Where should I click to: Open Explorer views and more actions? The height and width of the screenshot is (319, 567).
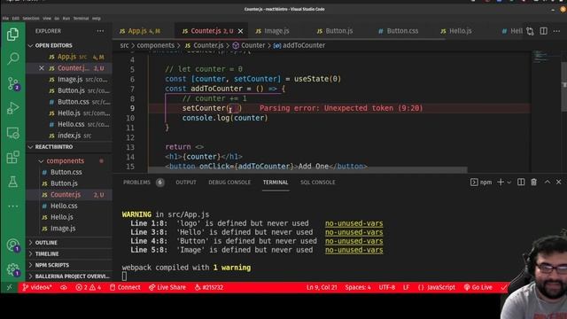[x=100, y=31]
